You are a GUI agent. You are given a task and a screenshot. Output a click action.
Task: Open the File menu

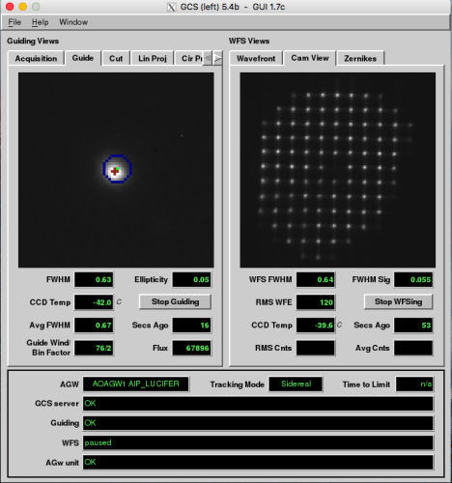point(14,22)
